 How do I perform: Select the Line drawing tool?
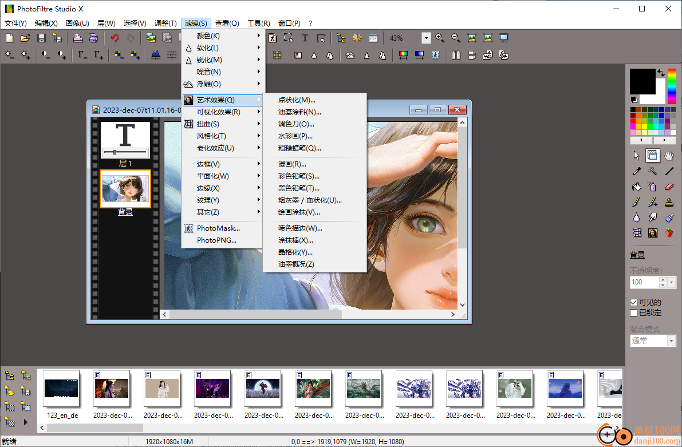coord(669,171)
